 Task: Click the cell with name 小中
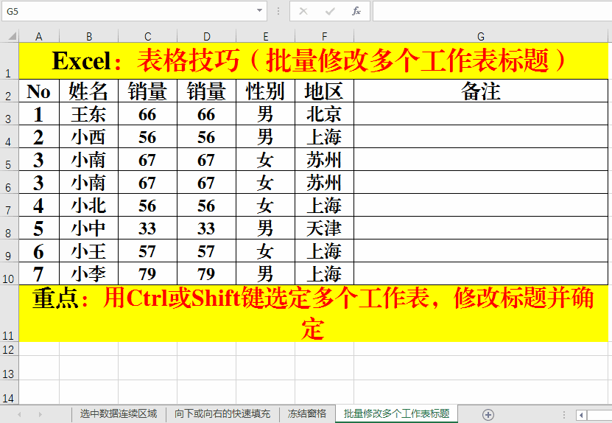click(x=89, y=228)
